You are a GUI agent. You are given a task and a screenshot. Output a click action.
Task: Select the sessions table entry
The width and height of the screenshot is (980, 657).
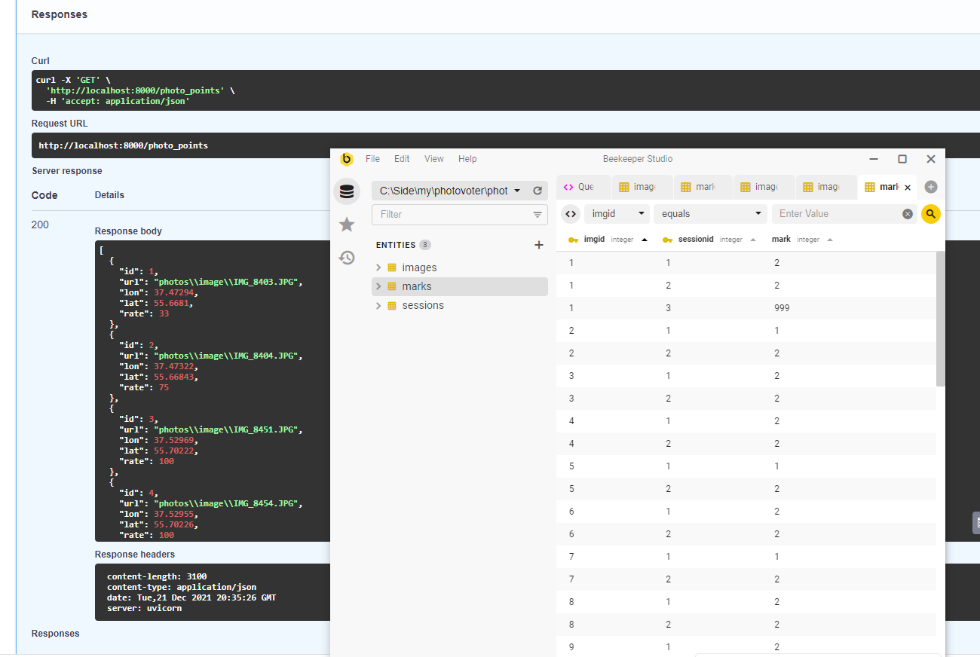pyautogui.click(x=423, y=305)
